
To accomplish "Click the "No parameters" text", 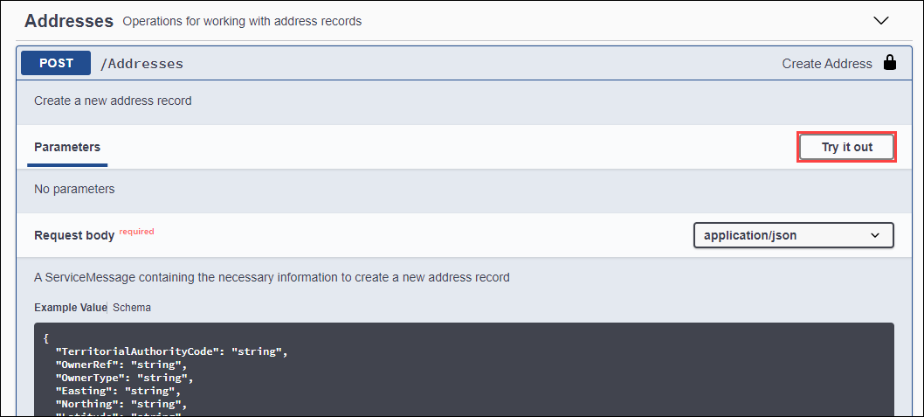I will 74,190.
